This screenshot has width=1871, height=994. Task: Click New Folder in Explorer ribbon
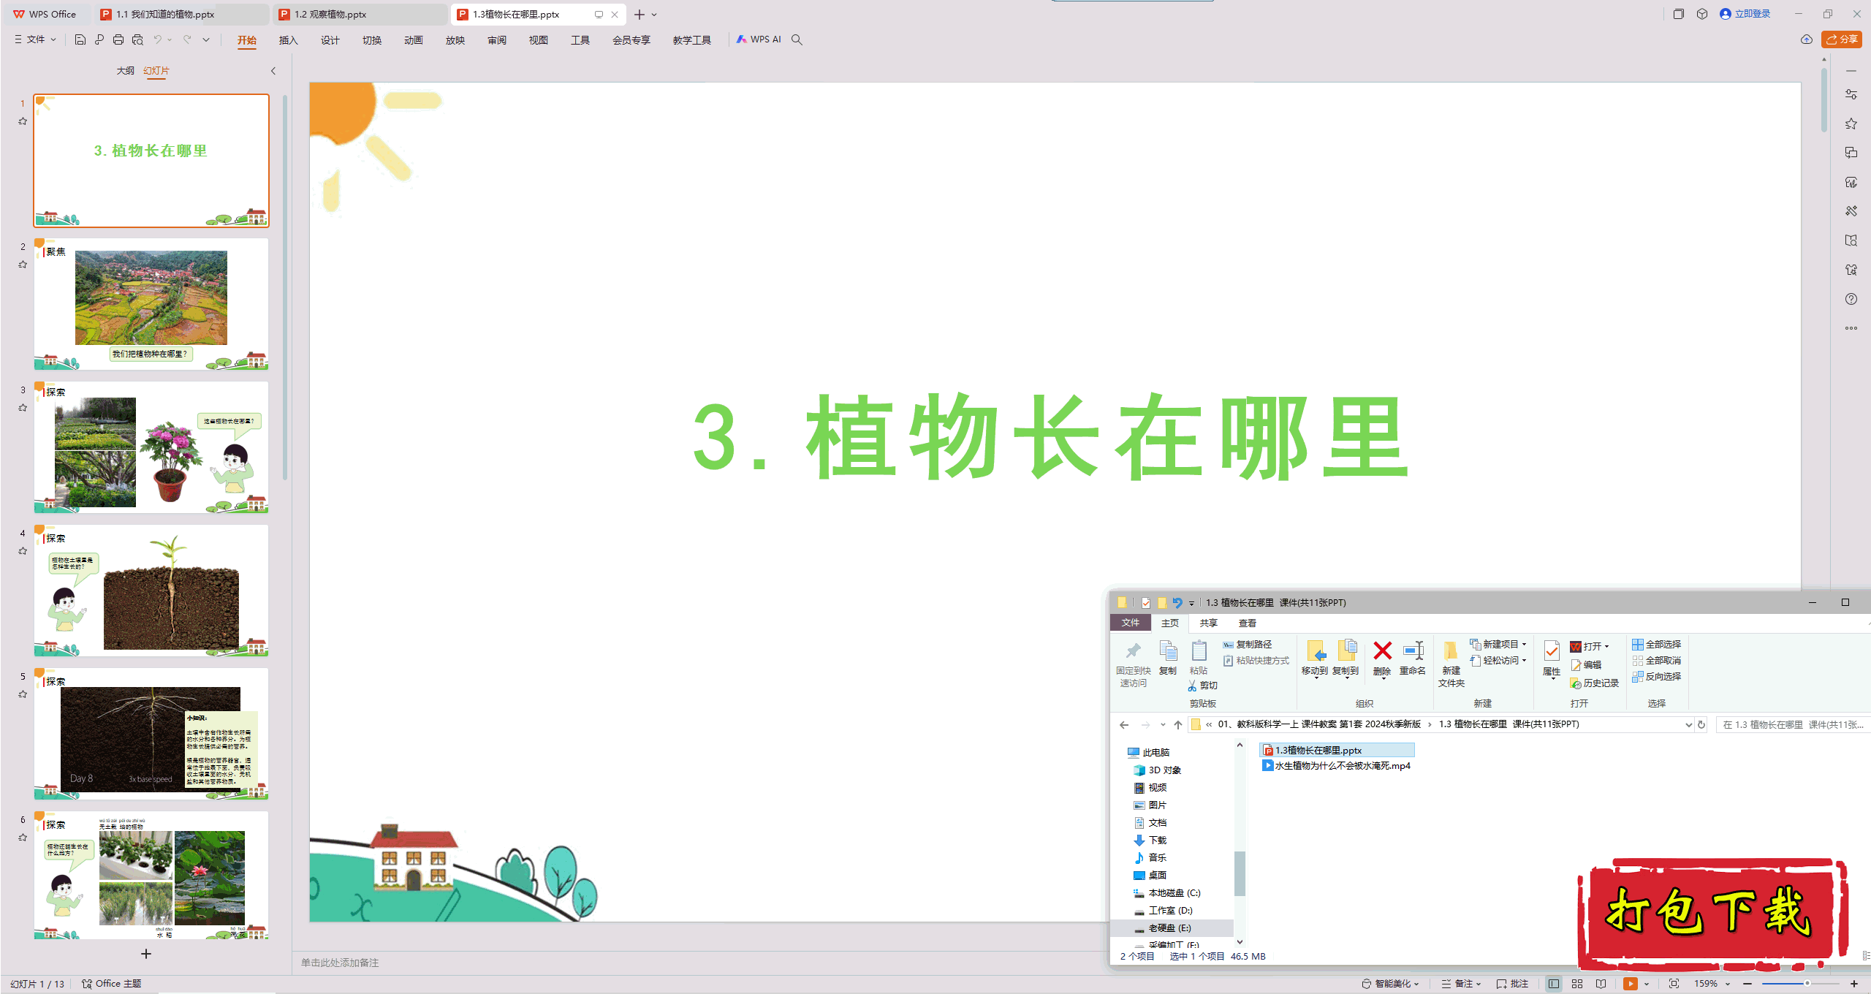click(1451, 664)
